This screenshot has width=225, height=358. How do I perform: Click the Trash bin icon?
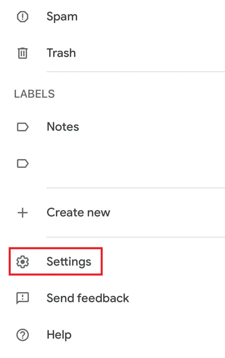[x=23, y=53]
